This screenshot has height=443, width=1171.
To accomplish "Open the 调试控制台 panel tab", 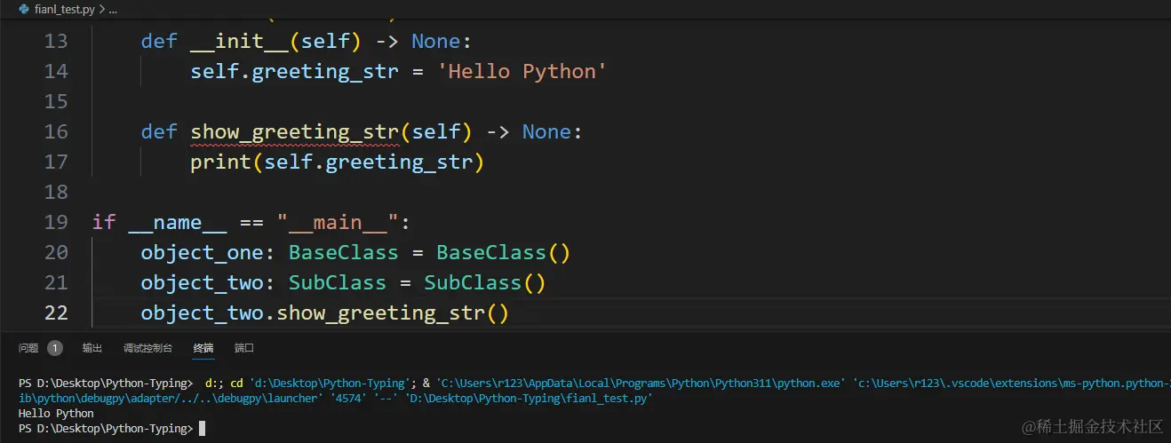I will click(x=148, y=348).
